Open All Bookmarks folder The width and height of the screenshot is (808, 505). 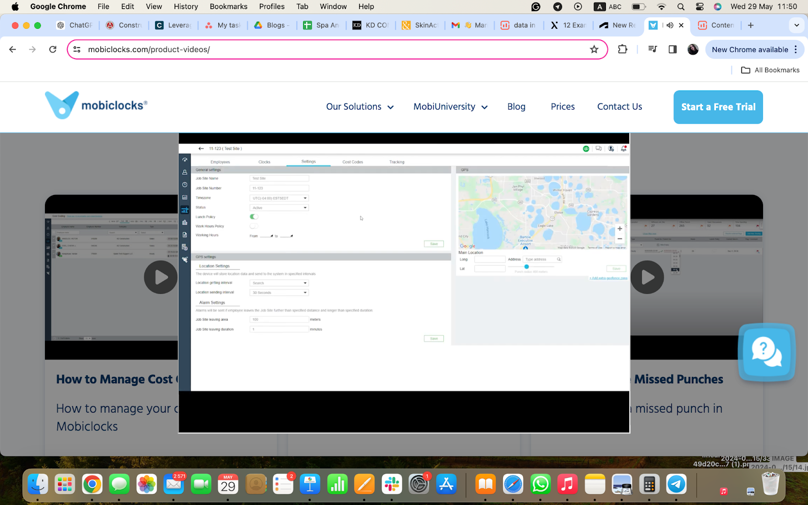(x=770, y=70)
